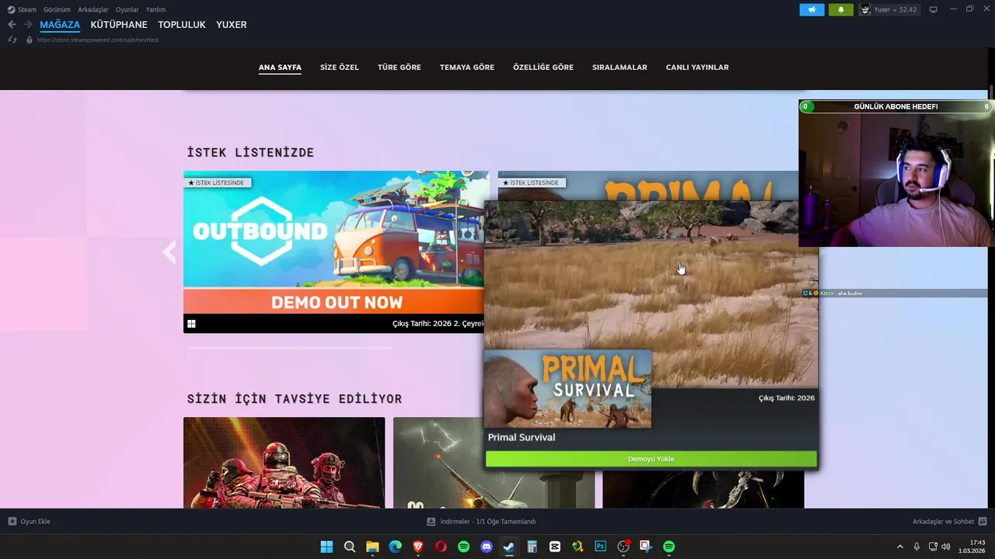
Task: Open Calculator from taskbar
Action: pos(532,547)
